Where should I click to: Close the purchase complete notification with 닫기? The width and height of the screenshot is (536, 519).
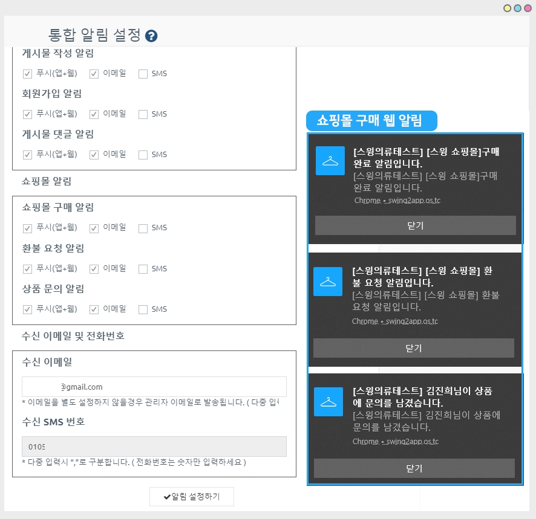pos(415,225)
